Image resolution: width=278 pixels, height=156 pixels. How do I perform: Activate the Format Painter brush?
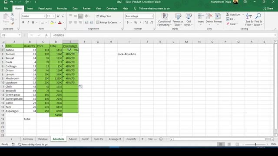tap(13, 23)
